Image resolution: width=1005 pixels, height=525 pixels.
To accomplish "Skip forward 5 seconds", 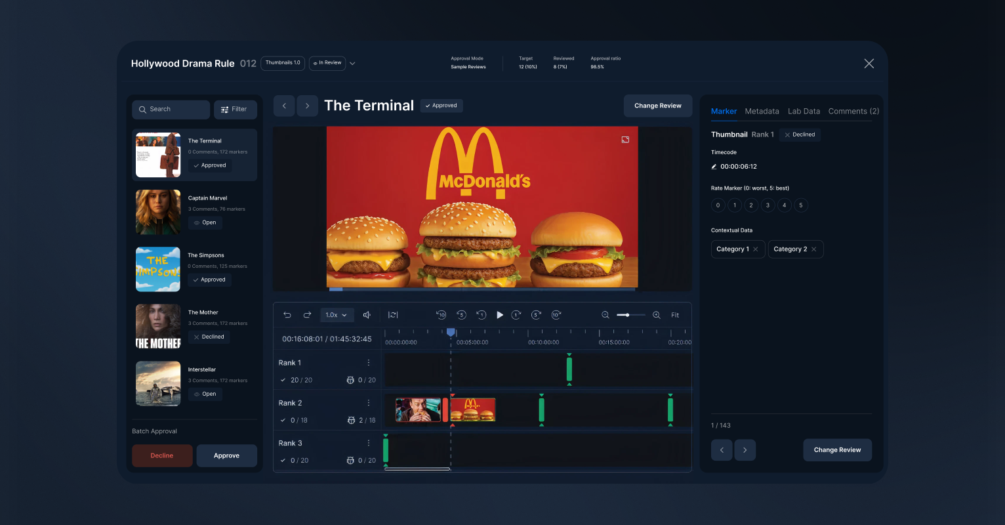I will pyautogui.click(x=536, y=315).
